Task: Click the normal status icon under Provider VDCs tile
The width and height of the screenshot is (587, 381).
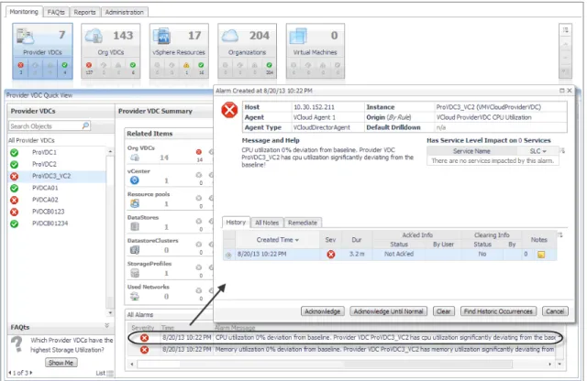Action: pos(65,65)
